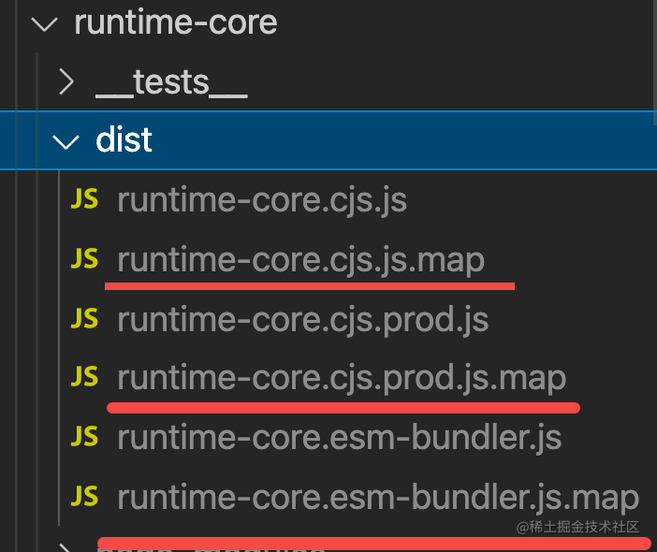Select the runtime-core folder name
The image size is (657, 552).
pos(175,23)
